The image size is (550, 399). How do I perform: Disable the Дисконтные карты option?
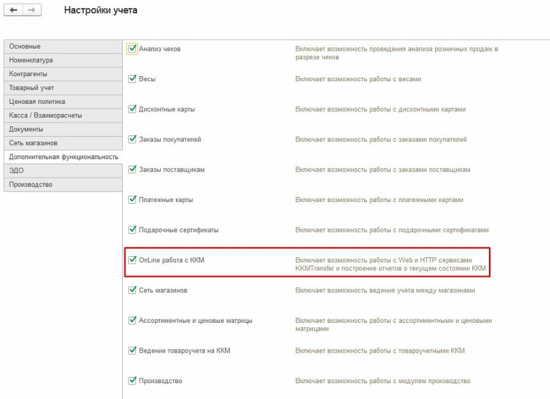point(132,109)
